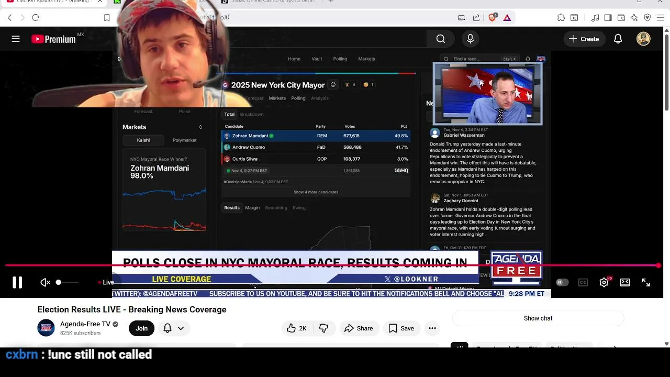Viewport: 670px width, 377px height.
Task: Click the video title Election Results LIVE
Action: (132, 309)
